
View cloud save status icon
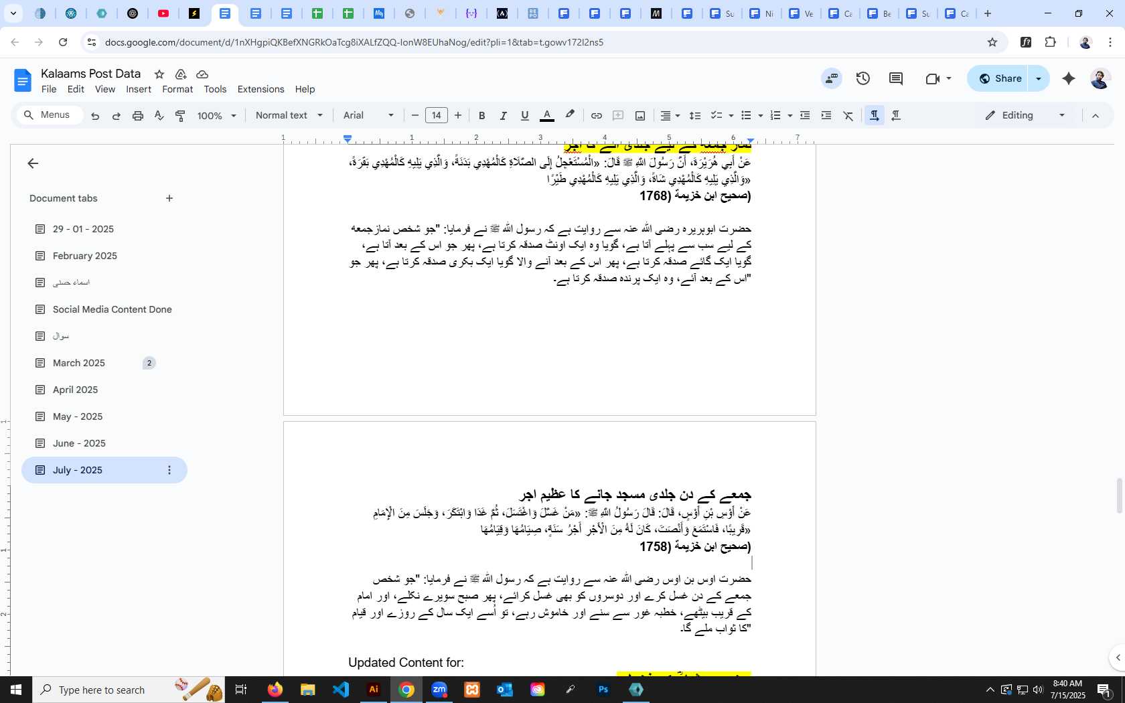[202, 74]
